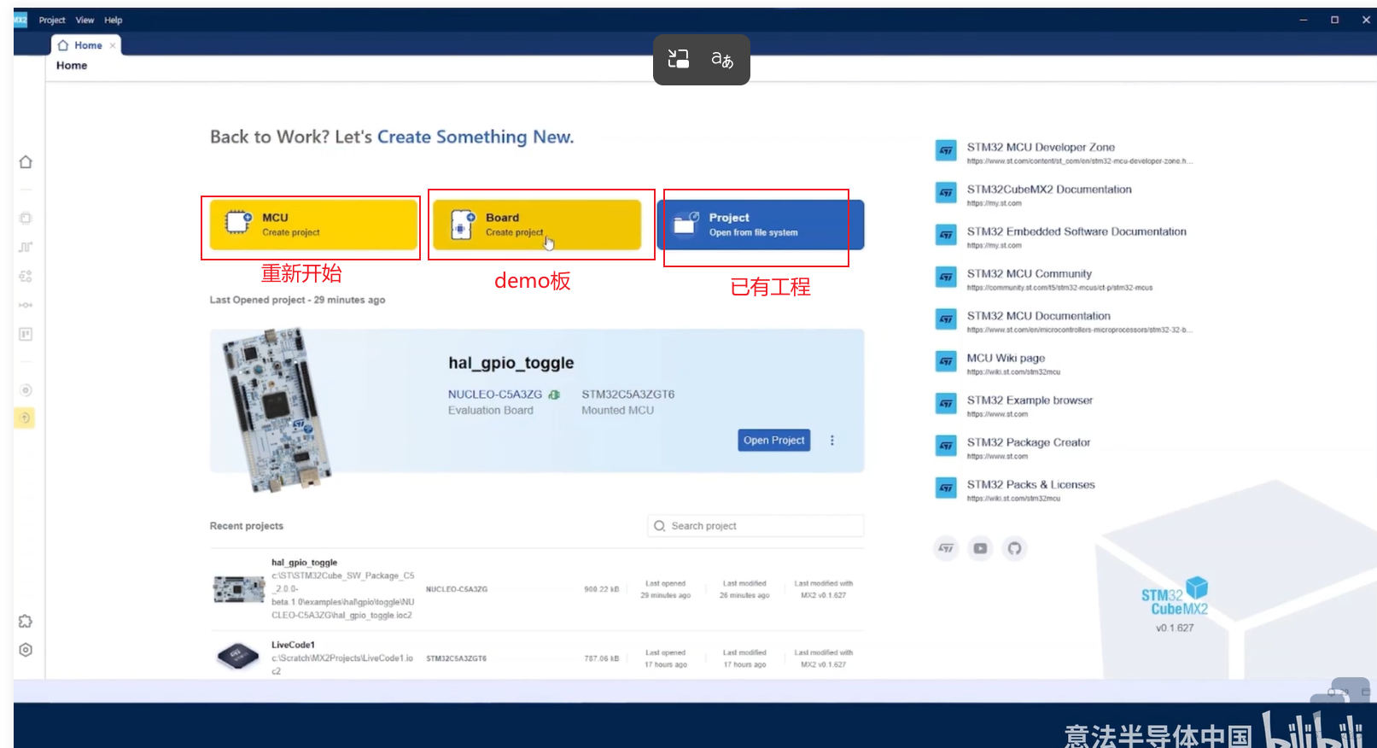Click the chip icon in sidebar
1377x748 pixels.
(26, 218)
